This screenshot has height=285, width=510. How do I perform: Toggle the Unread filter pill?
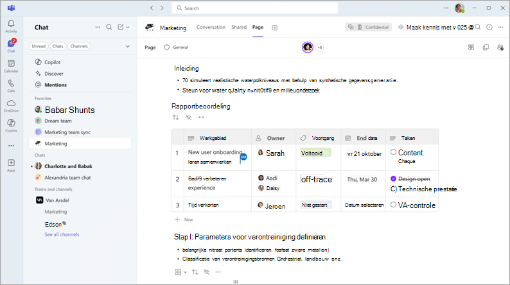pyautogui.click(x=39, y=46)
